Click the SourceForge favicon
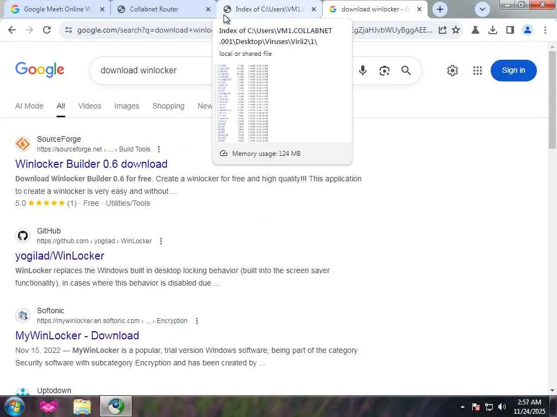 (x=23, y=144)
